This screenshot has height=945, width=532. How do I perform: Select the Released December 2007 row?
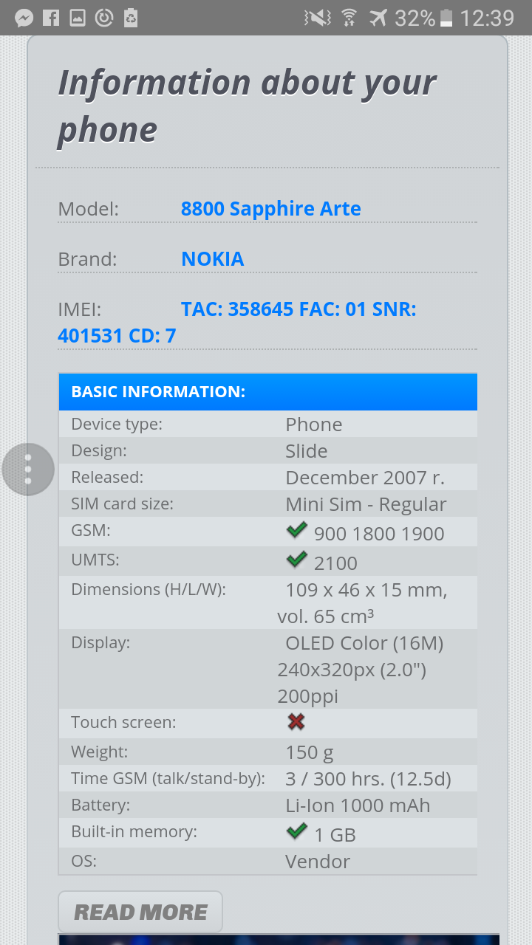pyautogui.click(x=268, y=477)
